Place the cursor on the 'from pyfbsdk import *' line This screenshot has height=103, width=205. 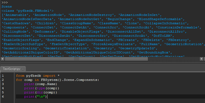point(38,76)
